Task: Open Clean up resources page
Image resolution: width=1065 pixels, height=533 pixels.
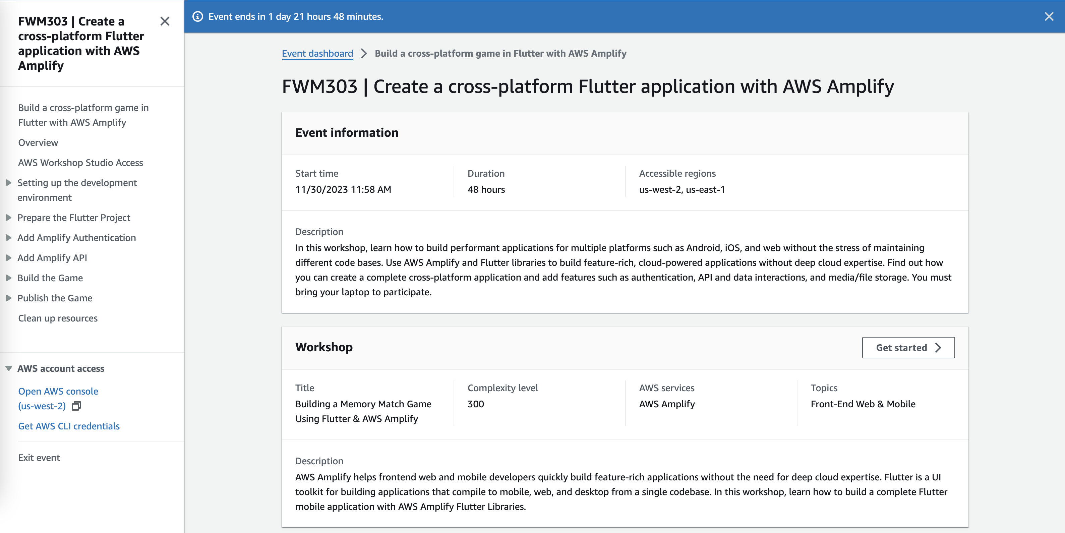Action: point(58,318)
